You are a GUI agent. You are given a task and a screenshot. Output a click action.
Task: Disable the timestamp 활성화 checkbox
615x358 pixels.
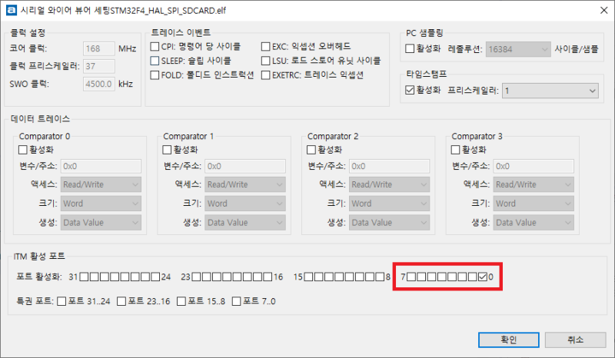point(410,90)
